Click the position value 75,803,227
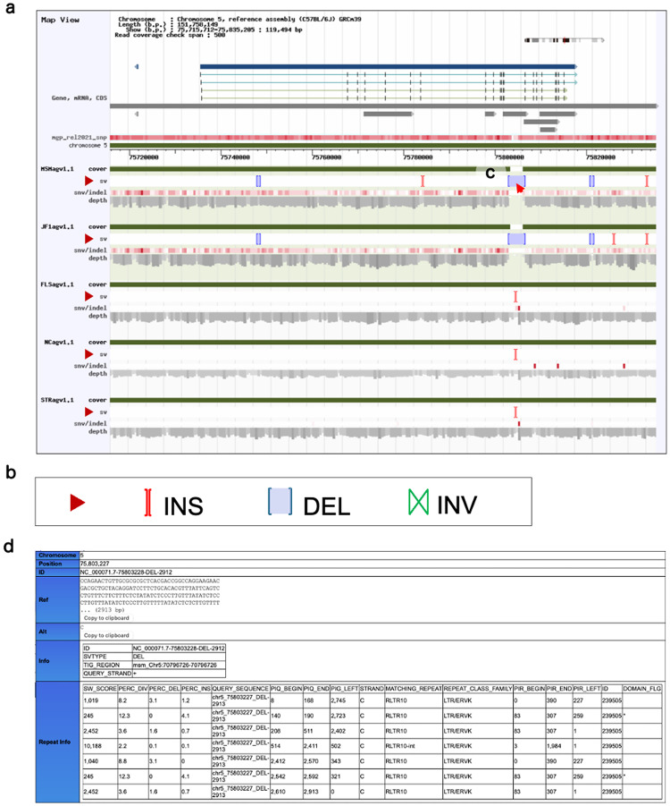This screenshot has width=670, height=806. (x=95, y=564)
